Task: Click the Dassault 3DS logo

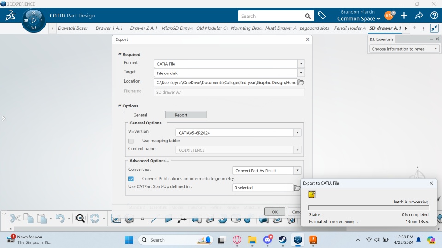Action: point(10,15)
